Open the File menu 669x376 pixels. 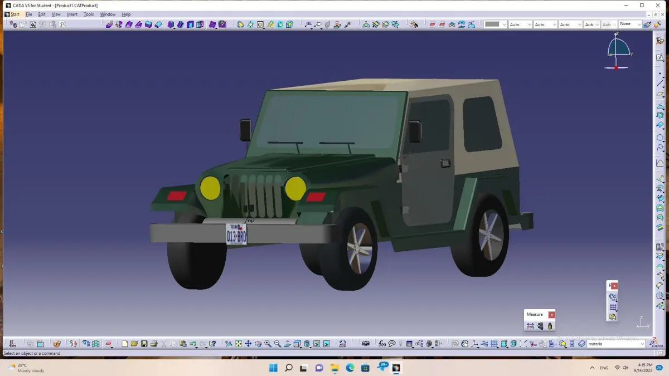[29, 14]
